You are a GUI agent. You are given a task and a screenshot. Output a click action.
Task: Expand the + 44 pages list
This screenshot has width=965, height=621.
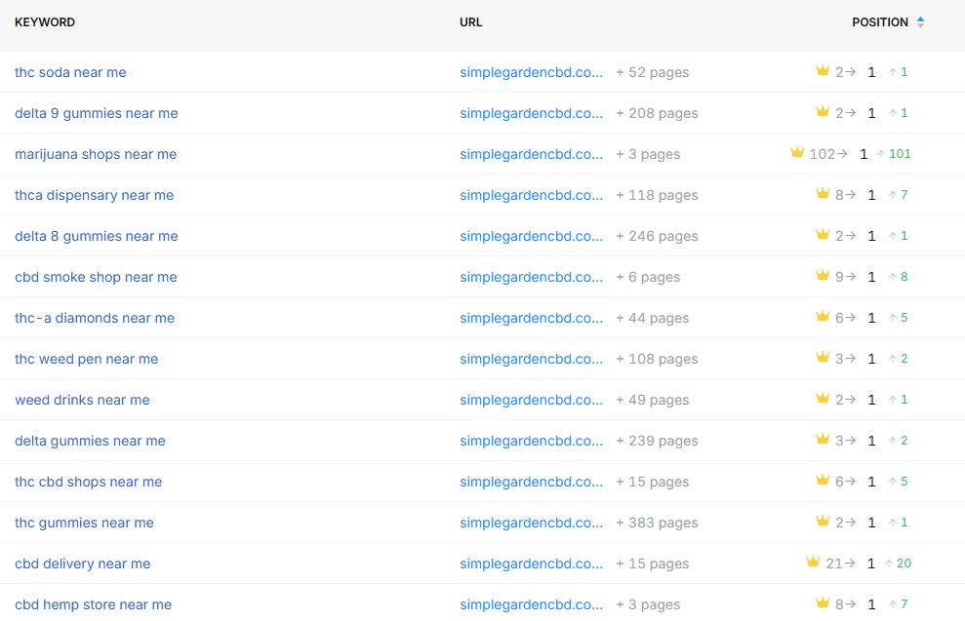(653, 318)
